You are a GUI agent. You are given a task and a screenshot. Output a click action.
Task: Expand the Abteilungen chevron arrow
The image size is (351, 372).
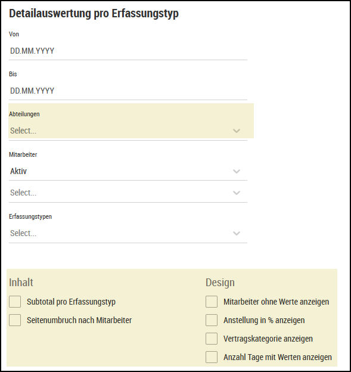click(x=237, y=131)
